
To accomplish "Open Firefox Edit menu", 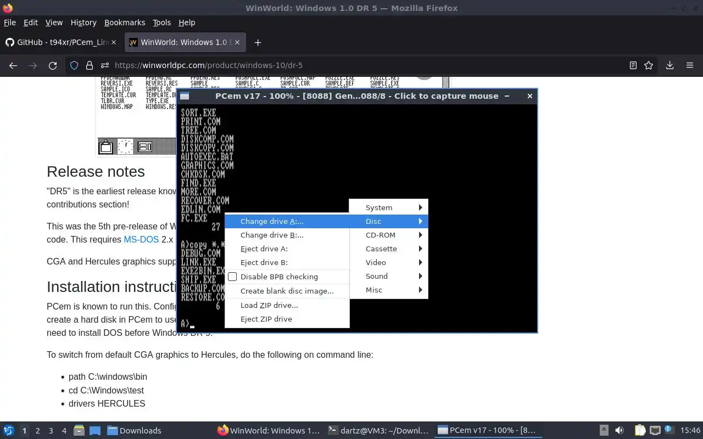I will click(x=31, y=22).
